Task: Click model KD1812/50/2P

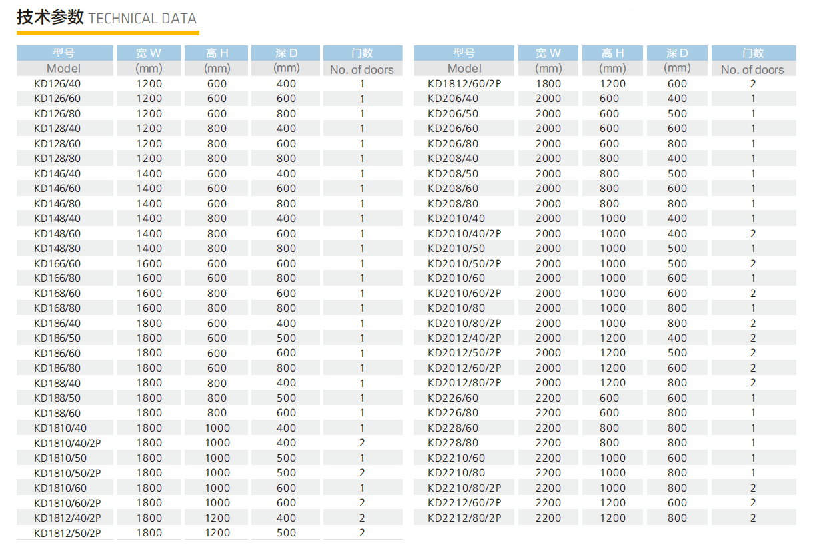Action: click(x=67, y=533)
